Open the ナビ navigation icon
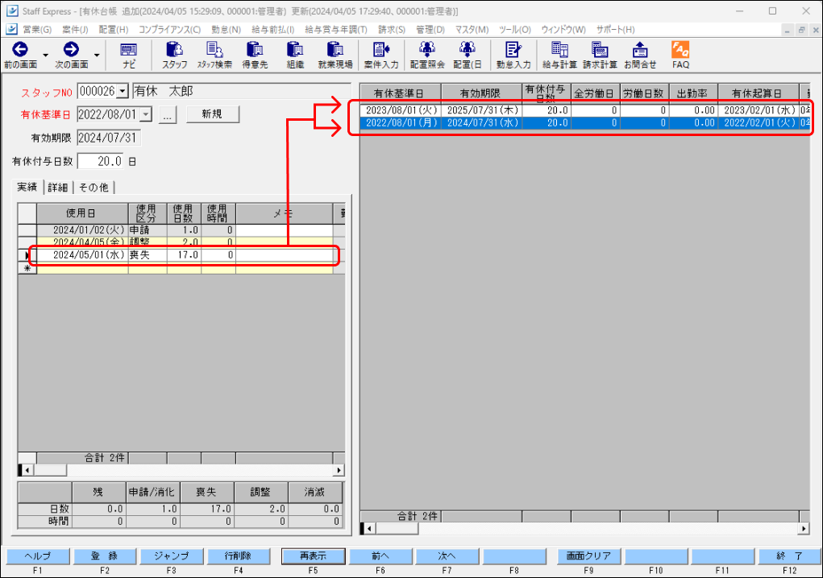The width and height of the screenshot is (823, 578). coord(129,50)
